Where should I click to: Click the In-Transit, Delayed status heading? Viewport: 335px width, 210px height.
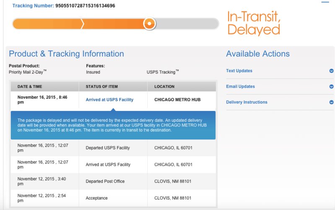(x=254, y=23)
